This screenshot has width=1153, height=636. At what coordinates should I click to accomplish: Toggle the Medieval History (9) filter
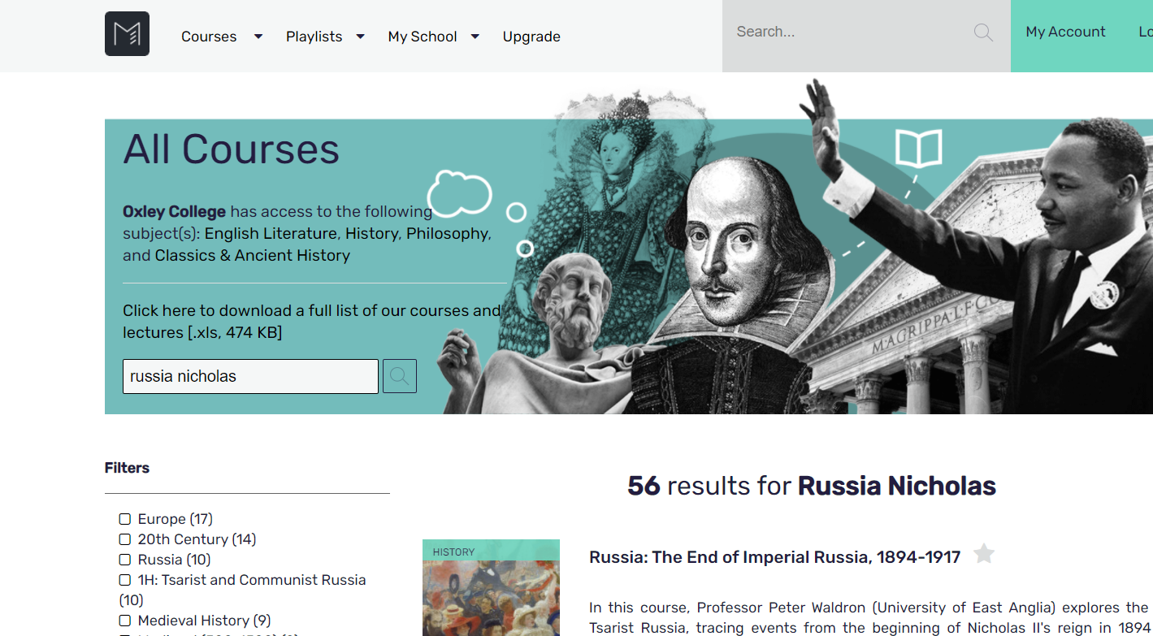point(125,621)
